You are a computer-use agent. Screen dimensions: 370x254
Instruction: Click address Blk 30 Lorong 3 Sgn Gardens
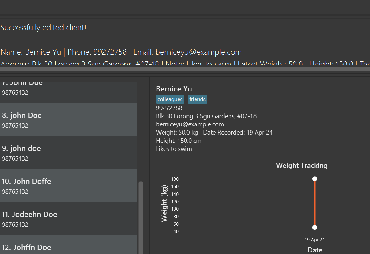206,116
